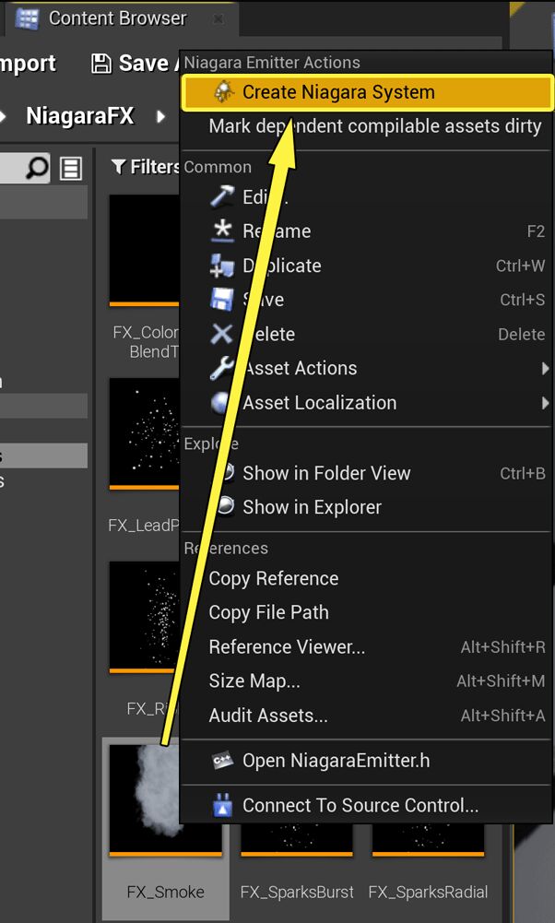Click the Connect To Source Control icon
The height and width of the screenshot is (923, 555).
click(x=222, y=805)
